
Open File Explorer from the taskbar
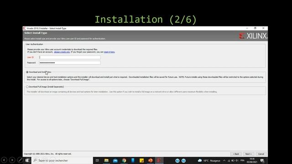pos(106,160)
